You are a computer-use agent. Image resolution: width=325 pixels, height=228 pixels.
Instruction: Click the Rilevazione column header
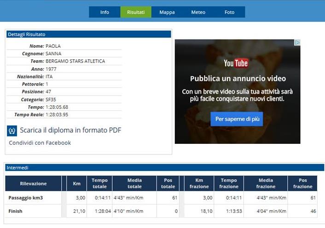tap(33, 183)
